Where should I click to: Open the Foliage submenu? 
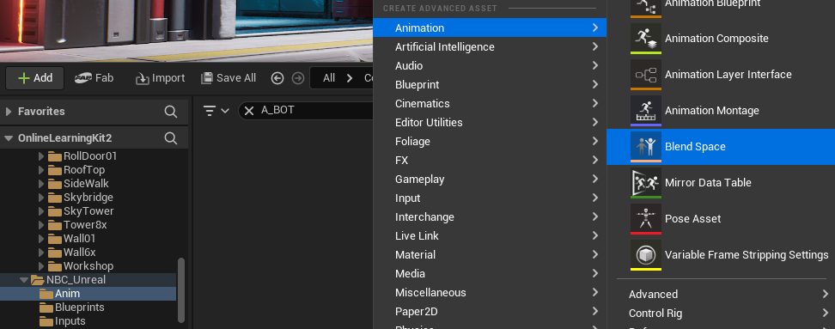490,141
